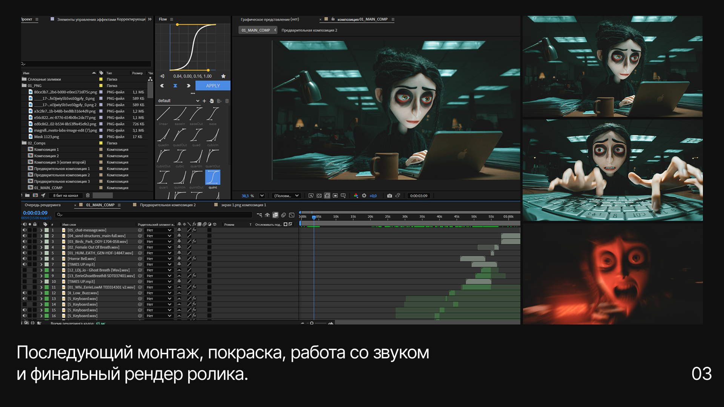Lock the [05_chat-message.wav] layer
The height and width of the screenshot is (407, 724).
tap(35, 230)
